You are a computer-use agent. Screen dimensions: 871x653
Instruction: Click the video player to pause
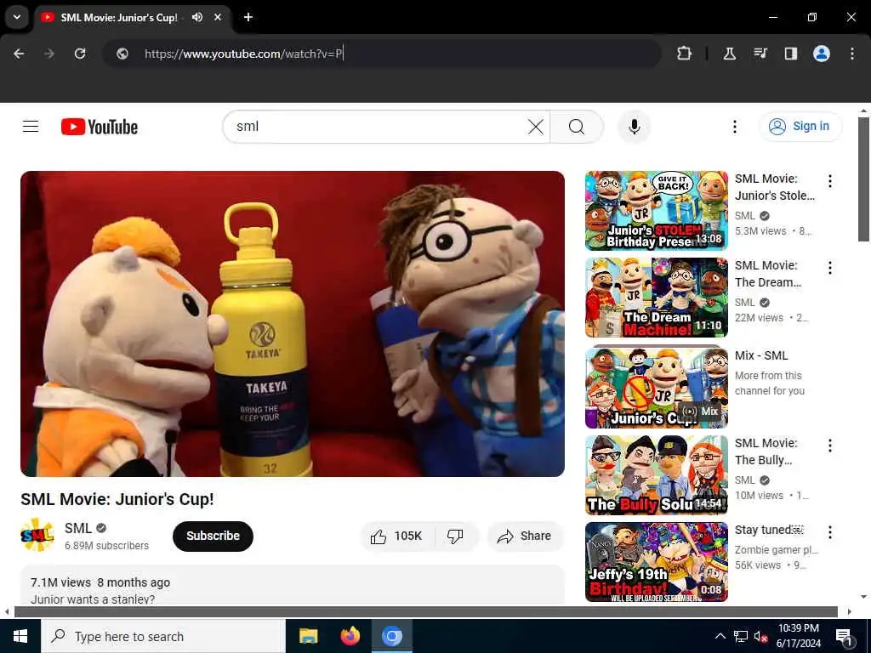[x=293, y=324]
